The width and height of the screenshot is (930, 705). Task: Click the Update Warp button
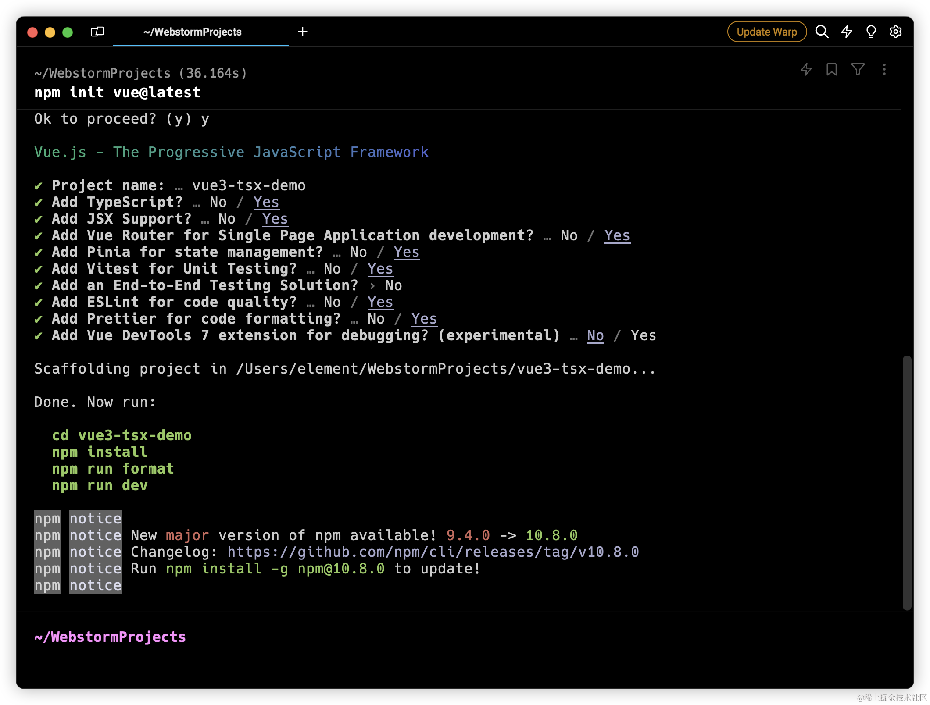pos(766,32)
